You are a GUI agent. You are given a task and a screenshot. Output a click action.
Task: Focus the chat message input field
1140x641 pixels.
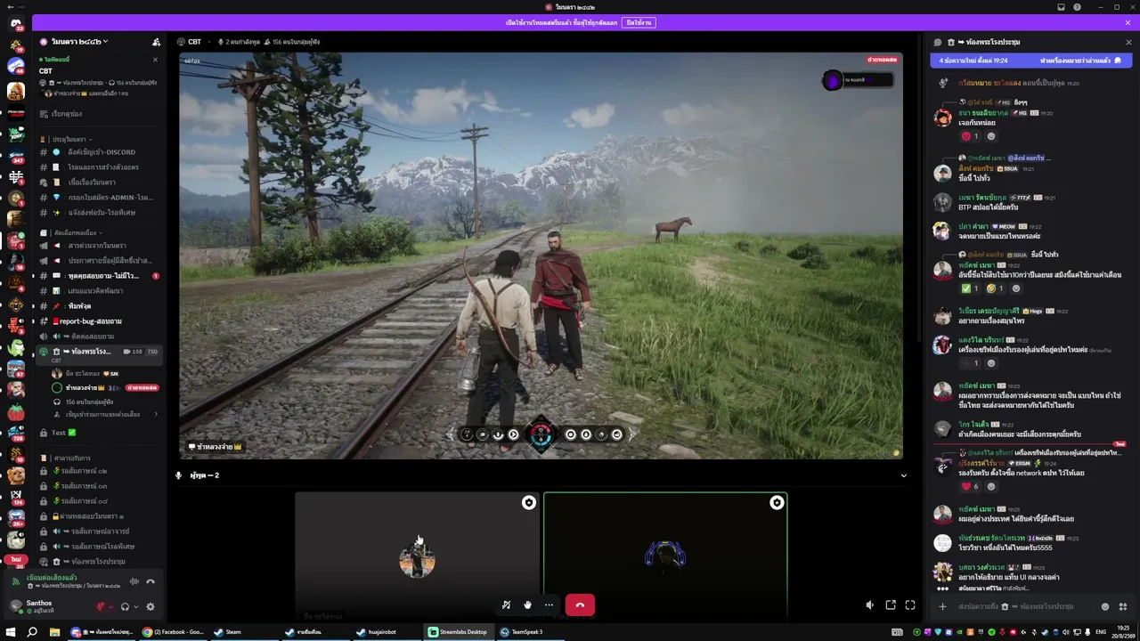[1024, 606]
